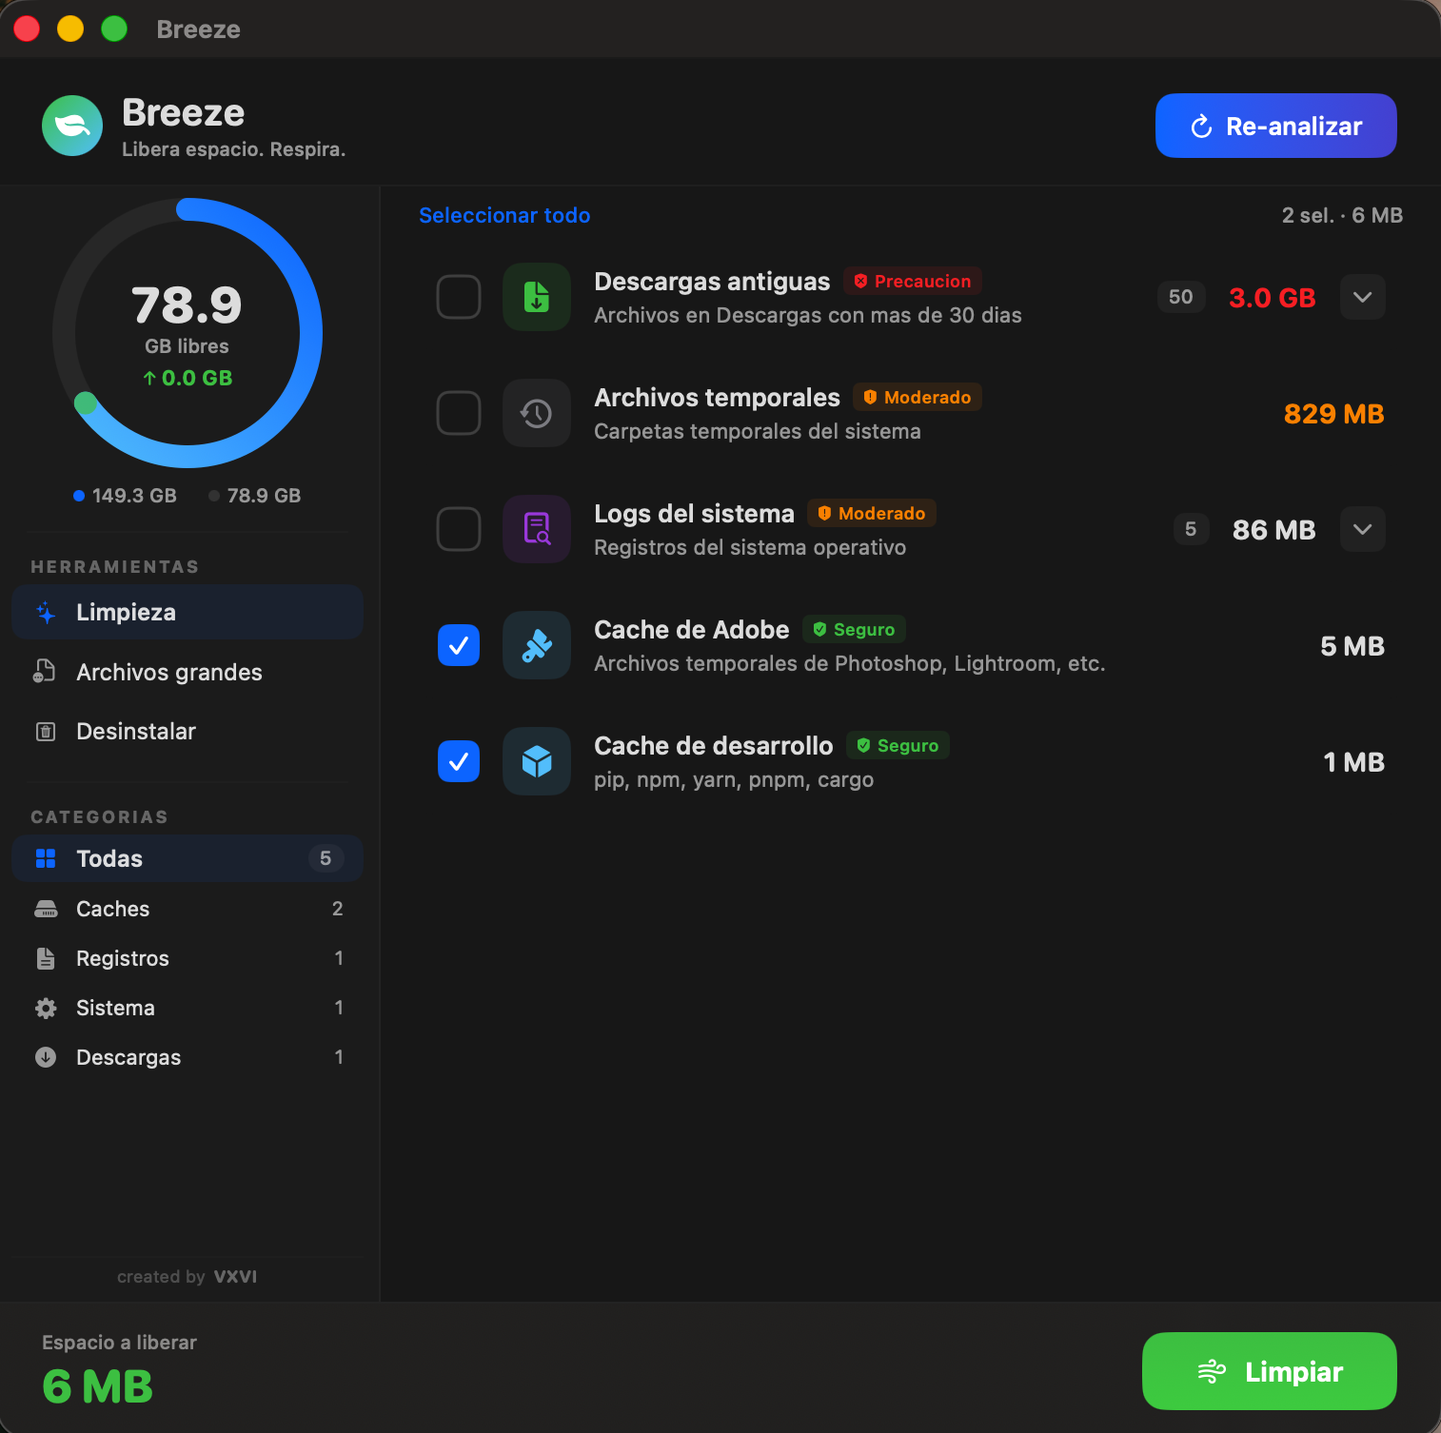Click the '2 sel. · 6 MB' selection summary
Screen dimensions: 1441x1433
coord(1342,215)
